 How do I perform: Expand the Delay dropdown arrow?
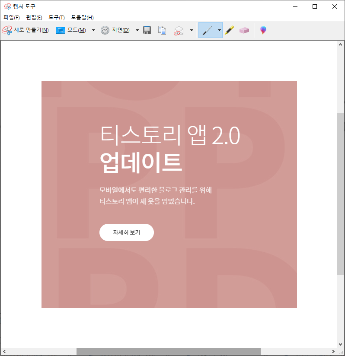click(x=137, y=30)
